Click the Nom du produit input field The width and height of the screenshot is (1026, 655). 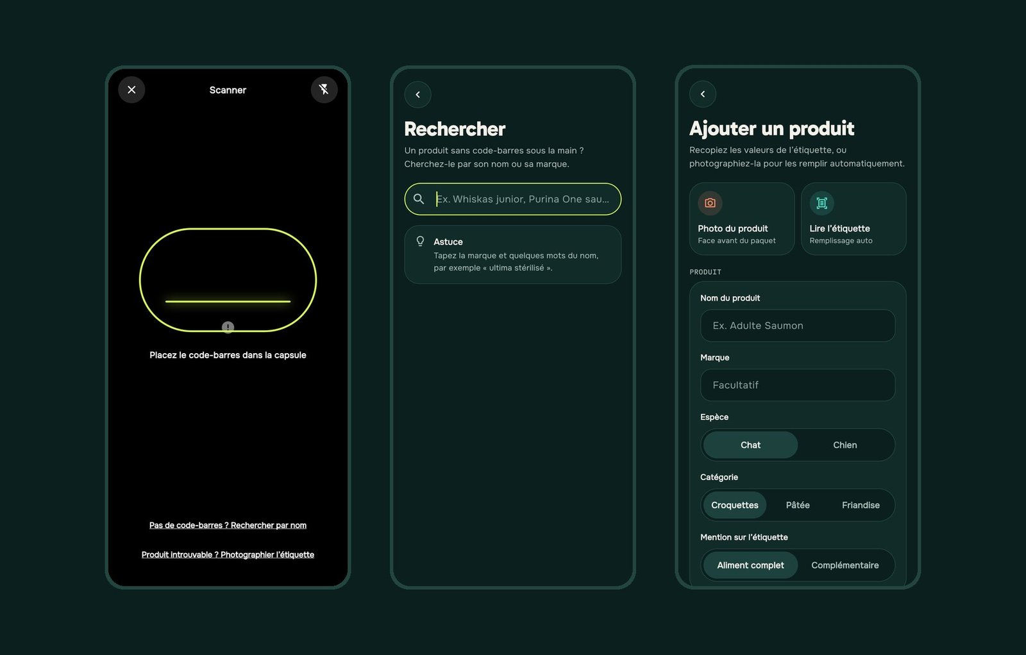798,326
